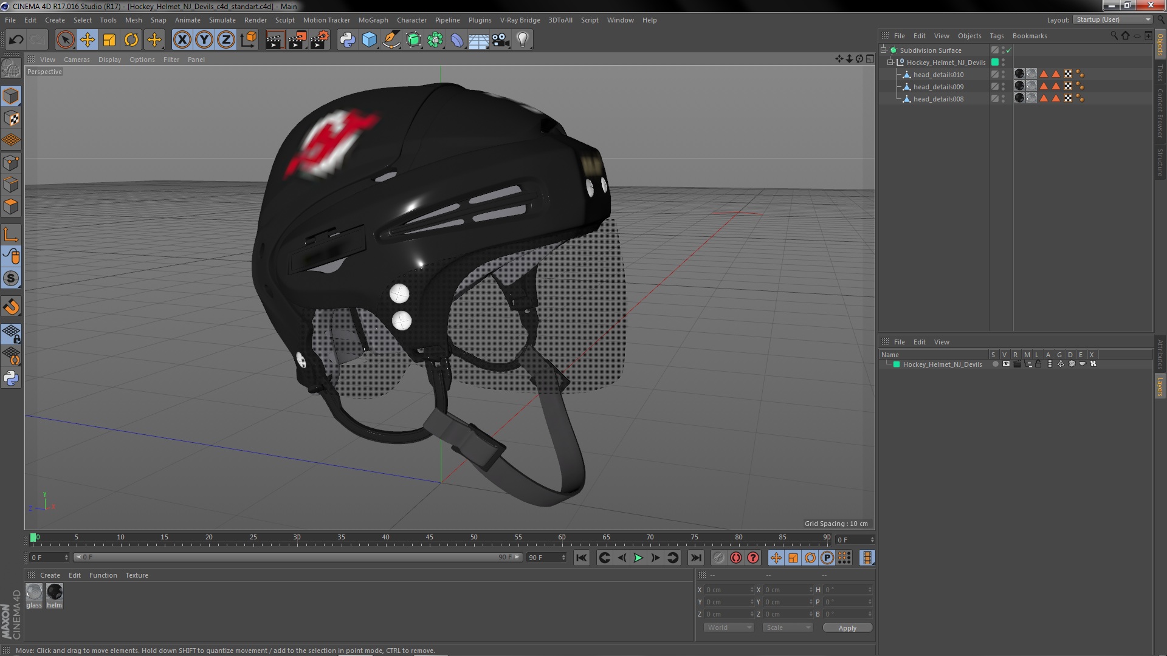Click the Apply button in coordinates
This screenshot has height=656, width=1167.
847,628
